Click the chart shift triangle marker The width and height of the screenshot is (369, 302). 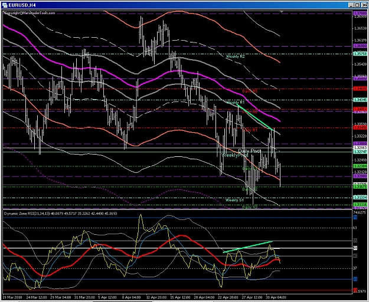tap(282, 11)
